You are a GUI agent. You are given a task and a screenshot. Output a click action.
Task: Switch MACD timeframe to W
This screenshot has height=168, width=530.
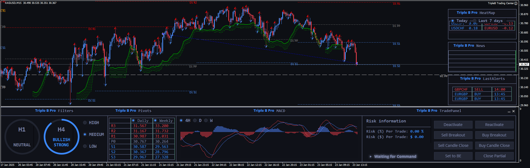(x=206, y=121)
